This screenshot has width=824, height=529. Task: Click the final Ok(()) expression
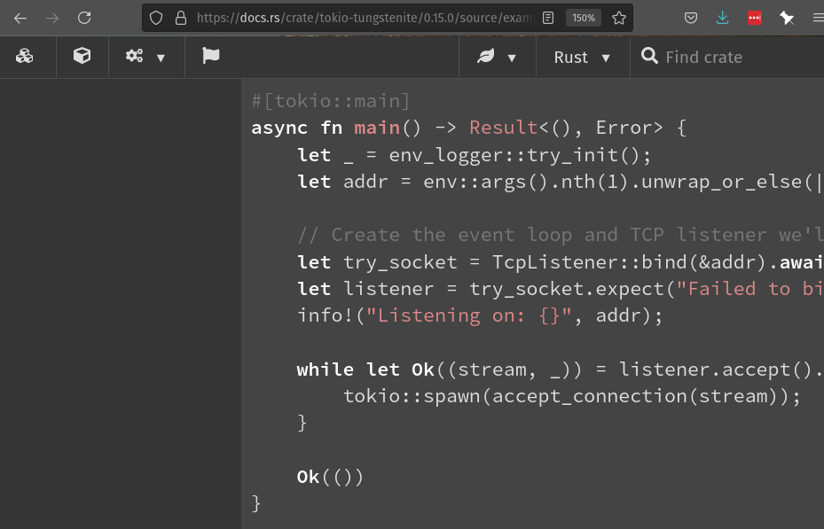point(330,477)
